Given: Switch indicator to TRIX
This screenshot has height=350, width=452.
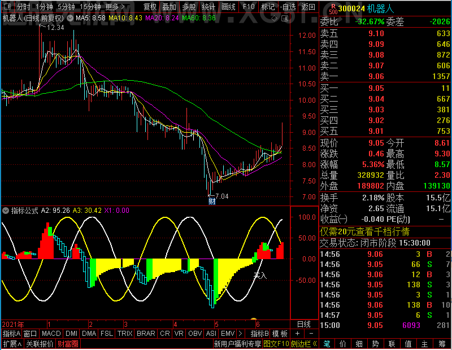Looking at the screenshot, I should (x=125, y=334).
